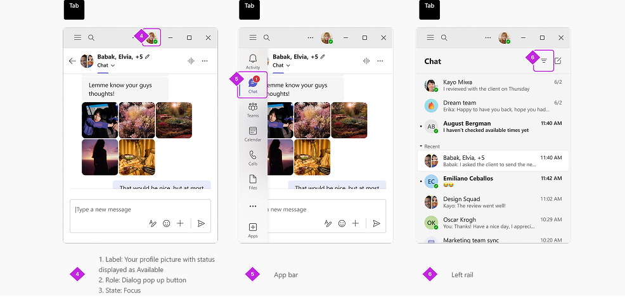
Task: Open Emiliano Ceballos chat
Action: [493, 181]
